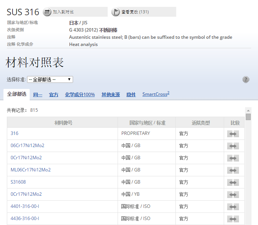Open material link ML06Cr17Ni12Mo2

coord(30,170)
